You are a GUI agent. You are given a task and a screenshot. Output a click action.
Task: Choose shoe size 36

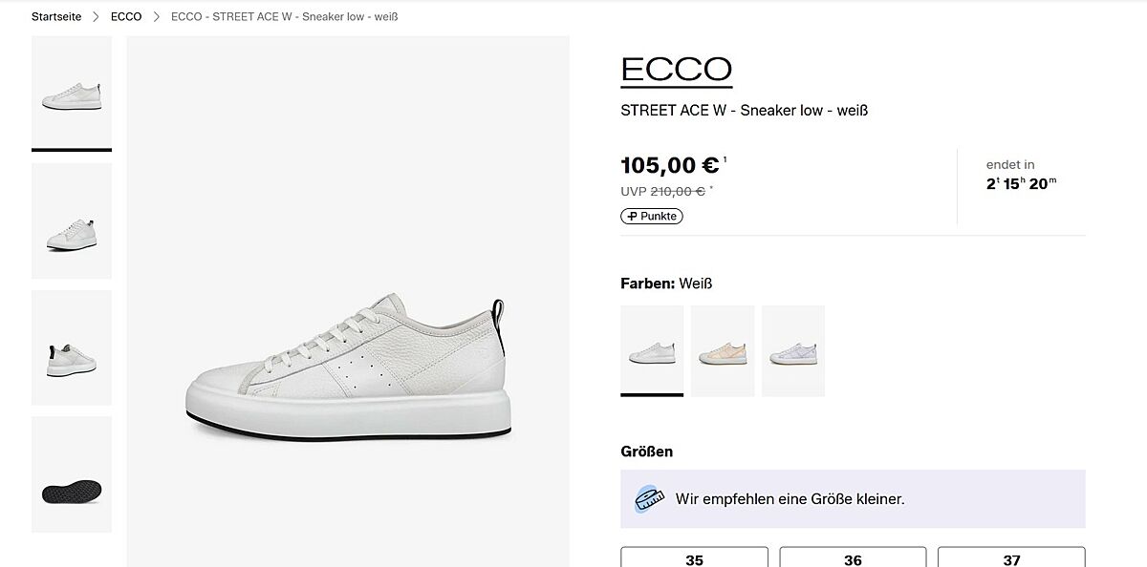(x=853, y=558)
